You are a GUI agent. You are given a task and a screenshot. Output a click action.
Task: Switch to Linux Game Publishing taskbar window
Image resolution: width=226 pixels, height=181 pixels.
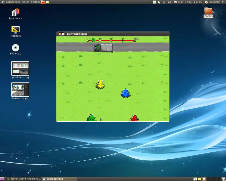pos(24,179)
